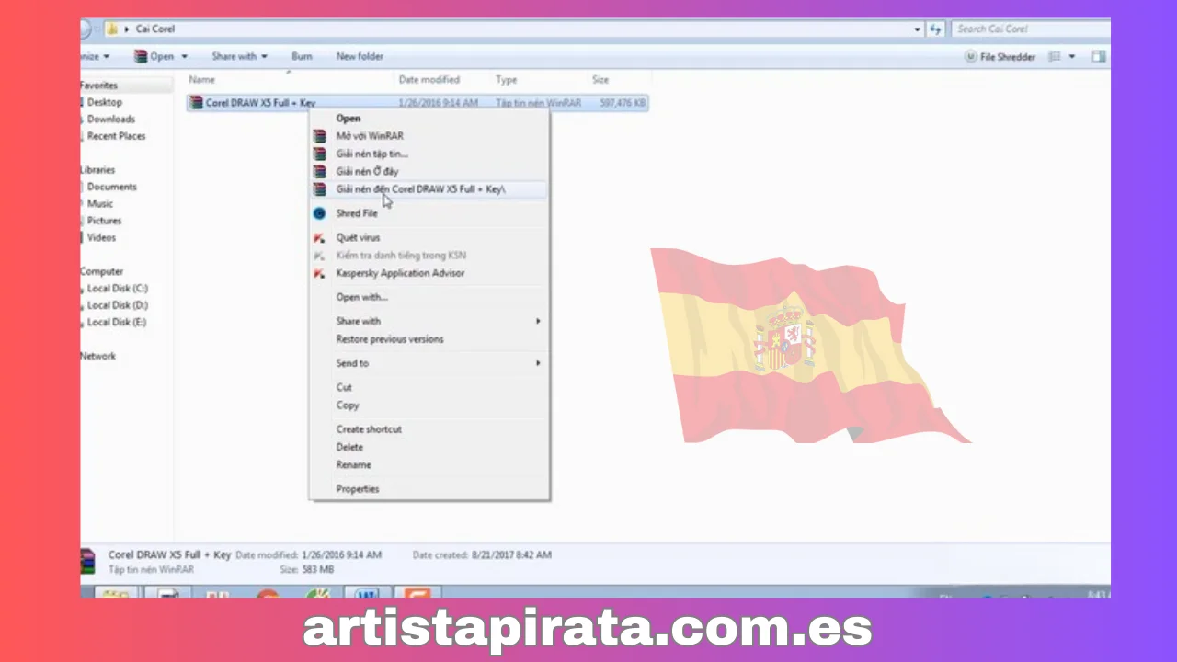
Task: Open Downloads in the sidebar
Action: [110, 120]
